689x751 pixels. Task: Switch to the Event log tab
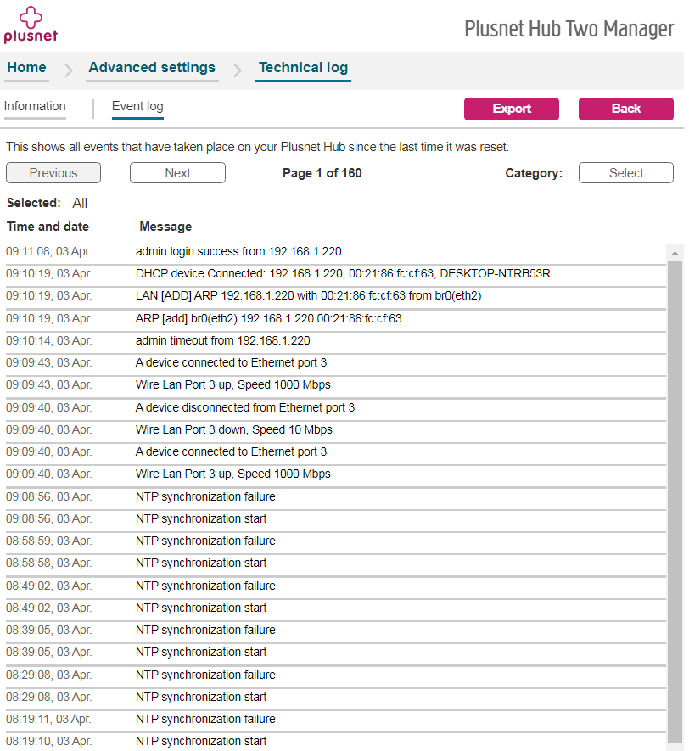pyautogui.click(x=137, y=107)
